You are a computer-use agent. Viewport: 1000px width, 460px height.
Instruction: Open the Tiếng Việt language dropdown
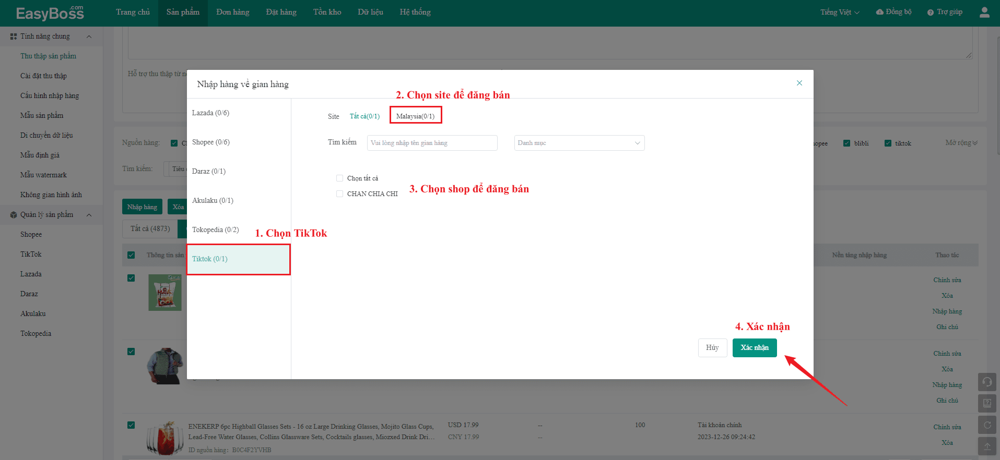coord(840,13)
